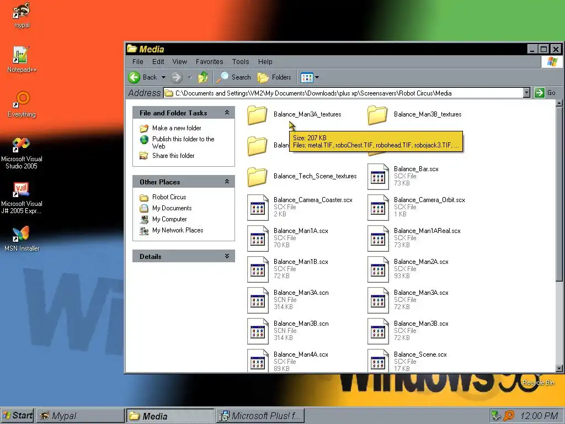This screenshot has width=565, height=424.
Task: Click the Everything search tray icon
Action: pos(509,416)
